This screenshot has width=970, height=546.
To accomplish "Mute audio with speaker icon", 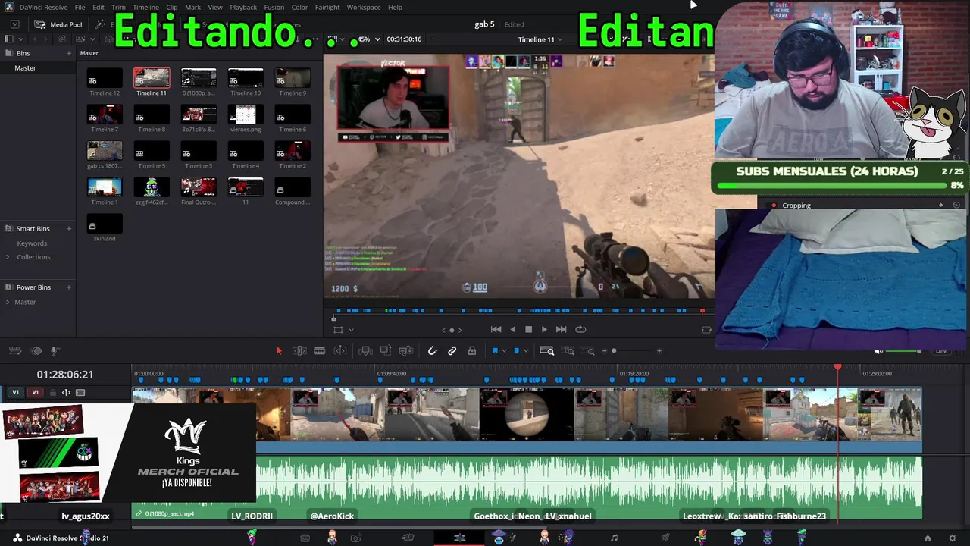I will pos(878,351).
